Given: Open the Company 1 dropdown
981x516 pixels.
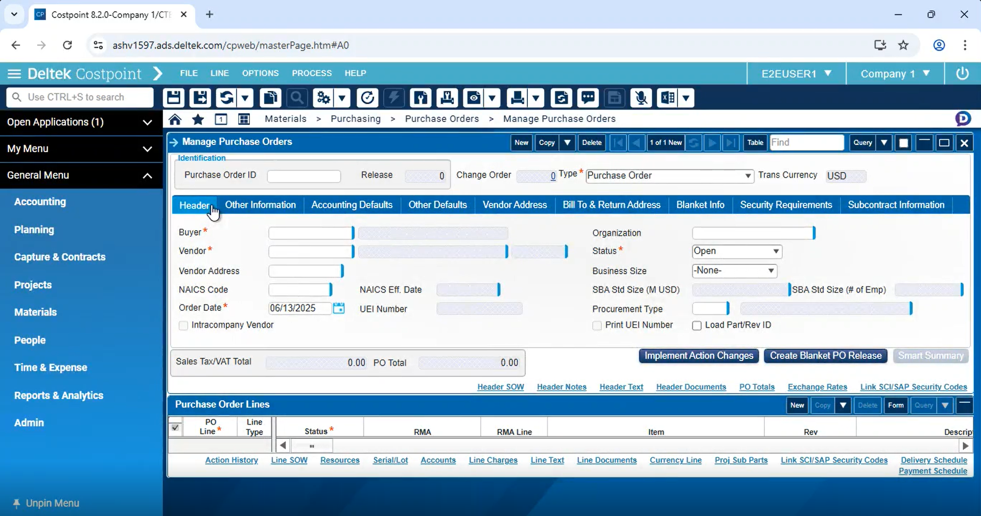Looking at the screenshot, I should click(895, 73).
